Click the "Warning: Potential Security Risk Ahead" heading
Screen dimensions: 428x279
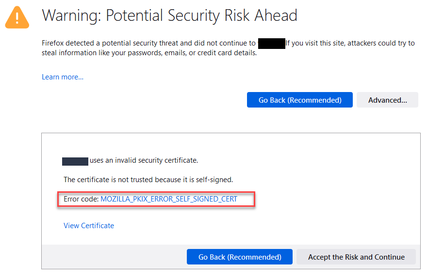click(169, 15)
